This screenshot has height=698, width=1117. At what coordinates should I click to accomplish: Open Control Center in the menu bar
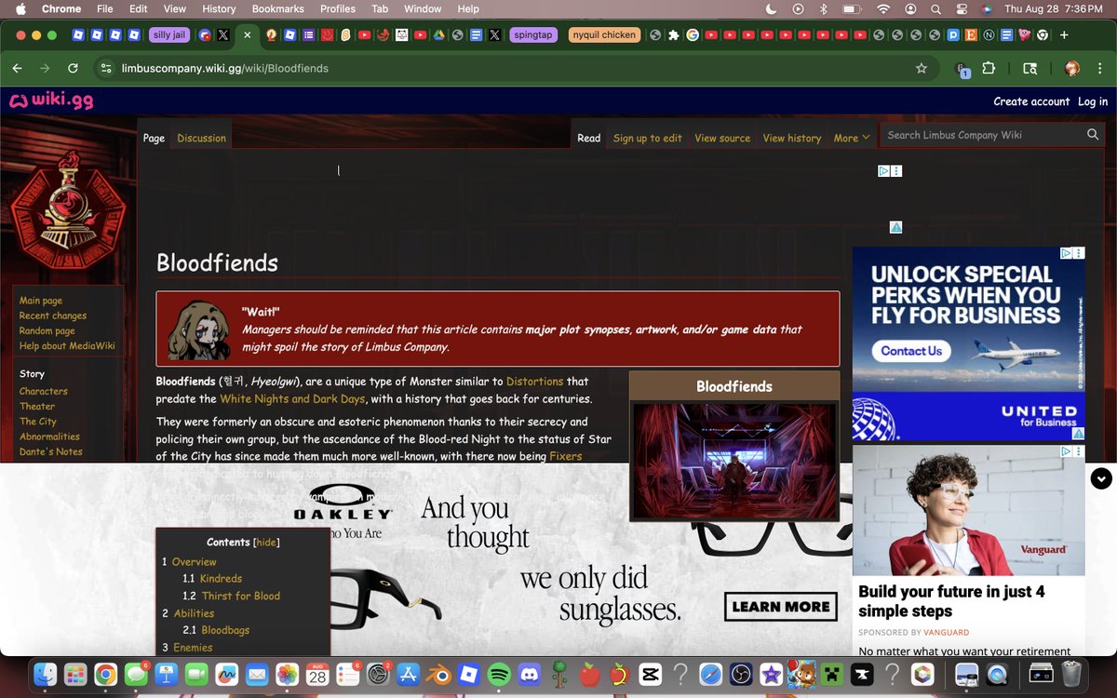tap(962, 8)
